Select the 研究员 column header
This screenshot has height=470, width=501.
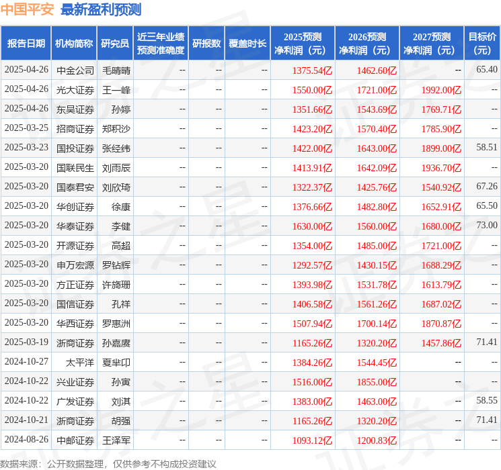point(115,44)
